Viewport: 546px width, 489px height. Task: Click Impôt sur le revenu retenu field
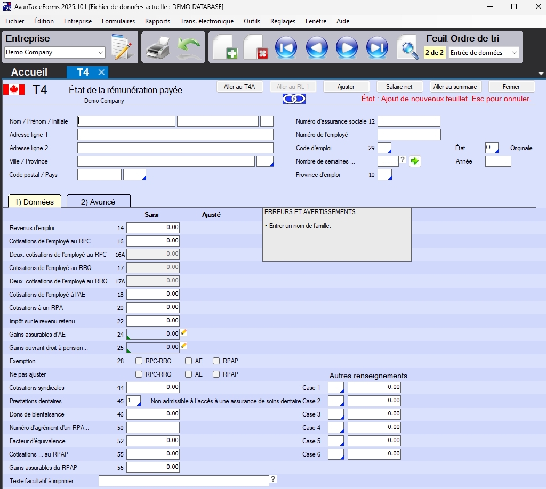153,321
